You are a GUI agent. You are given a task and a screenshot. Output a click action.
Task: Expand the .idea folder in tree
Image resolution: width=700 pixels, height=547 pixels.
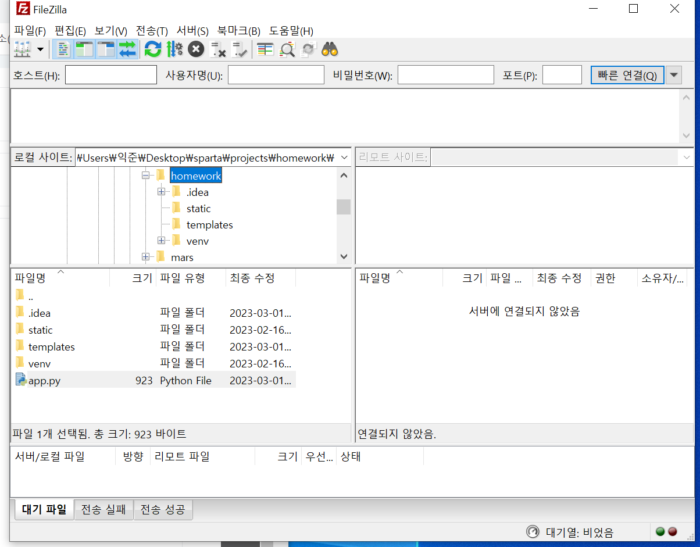tap(161, 192)
